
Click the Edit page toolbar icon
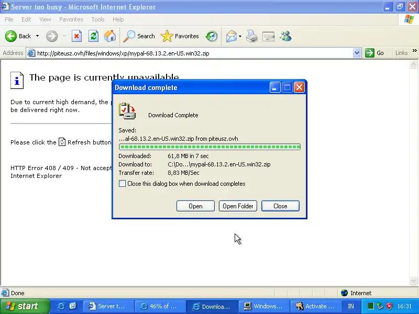(x=269, y=36)
